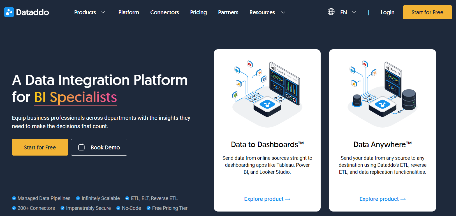Click the checkmark beside Managed Data Pipelines

tap(14, 198)
